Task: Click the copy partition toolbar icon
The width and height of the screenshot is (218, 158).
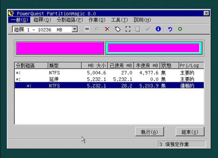Action: pyautogui.click(x=138, y=29)
